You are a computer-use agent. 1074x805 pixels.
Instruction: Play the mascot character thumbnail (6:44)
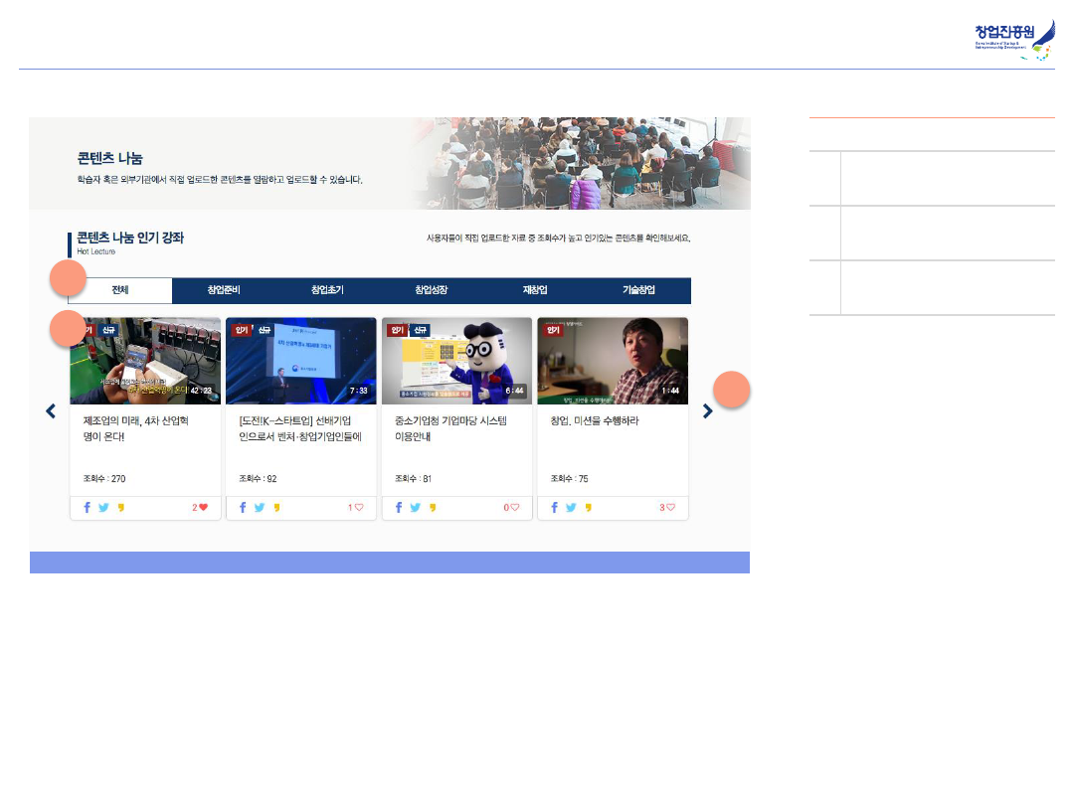tap(456, 361)
